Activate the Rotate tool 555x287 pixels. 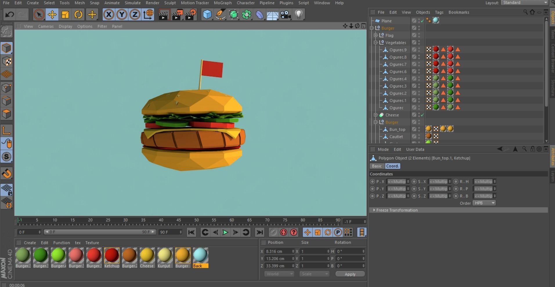click(78, 14)
